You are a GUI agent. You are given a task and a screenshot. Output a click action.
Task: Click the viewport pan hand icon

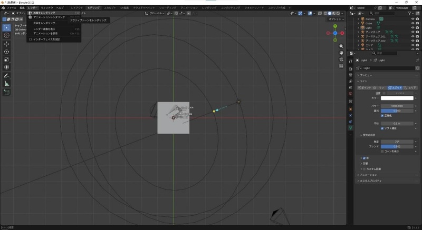[x=341, y=53]
